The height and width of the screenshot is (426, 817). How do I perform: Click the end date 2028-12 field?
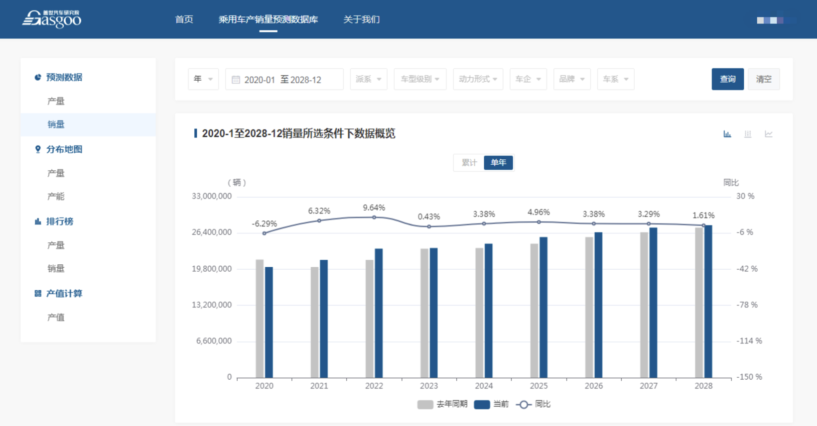(306, 80)
